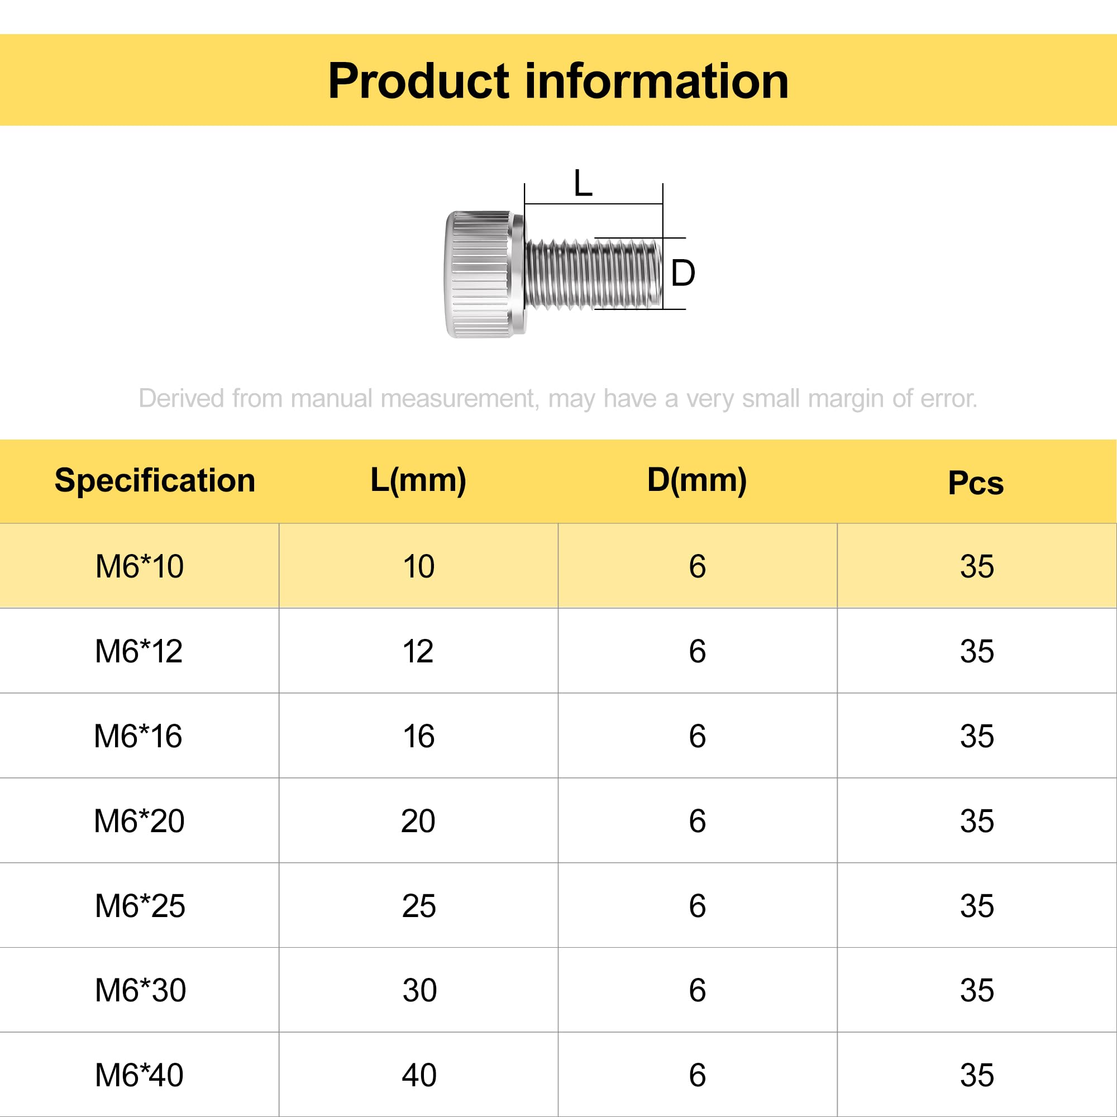The image size is (1117, 1117).
Task: Select the M6*25 specification cell
Action: click(x=139, y=906)
